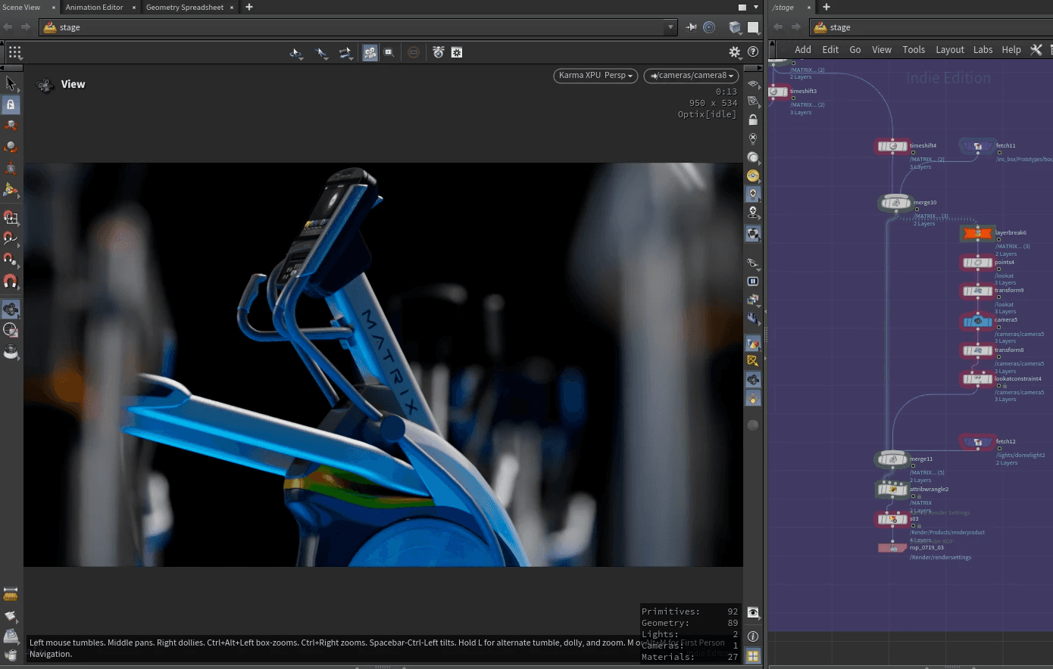Toggle the viewport lock icon on the right display toolbar
Screen dimensions: 1053x669
(753, 120)
